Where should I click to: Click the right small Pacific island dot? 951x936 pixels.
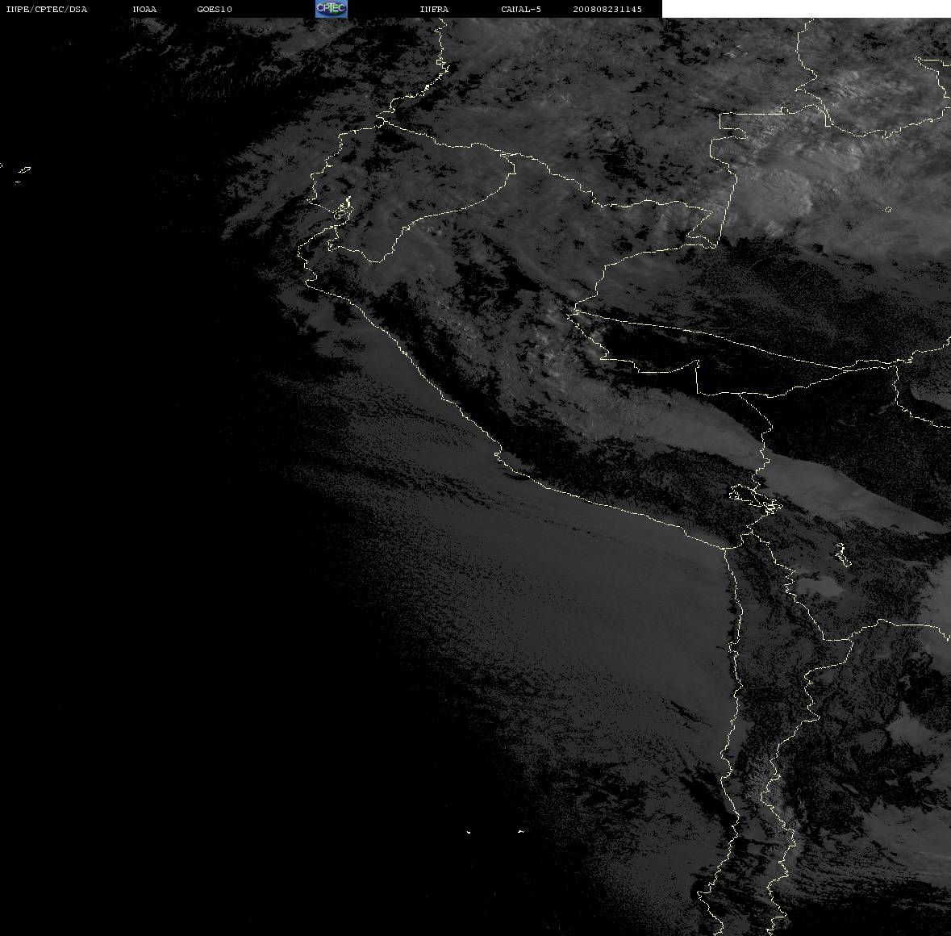click(x=521, y=831)
